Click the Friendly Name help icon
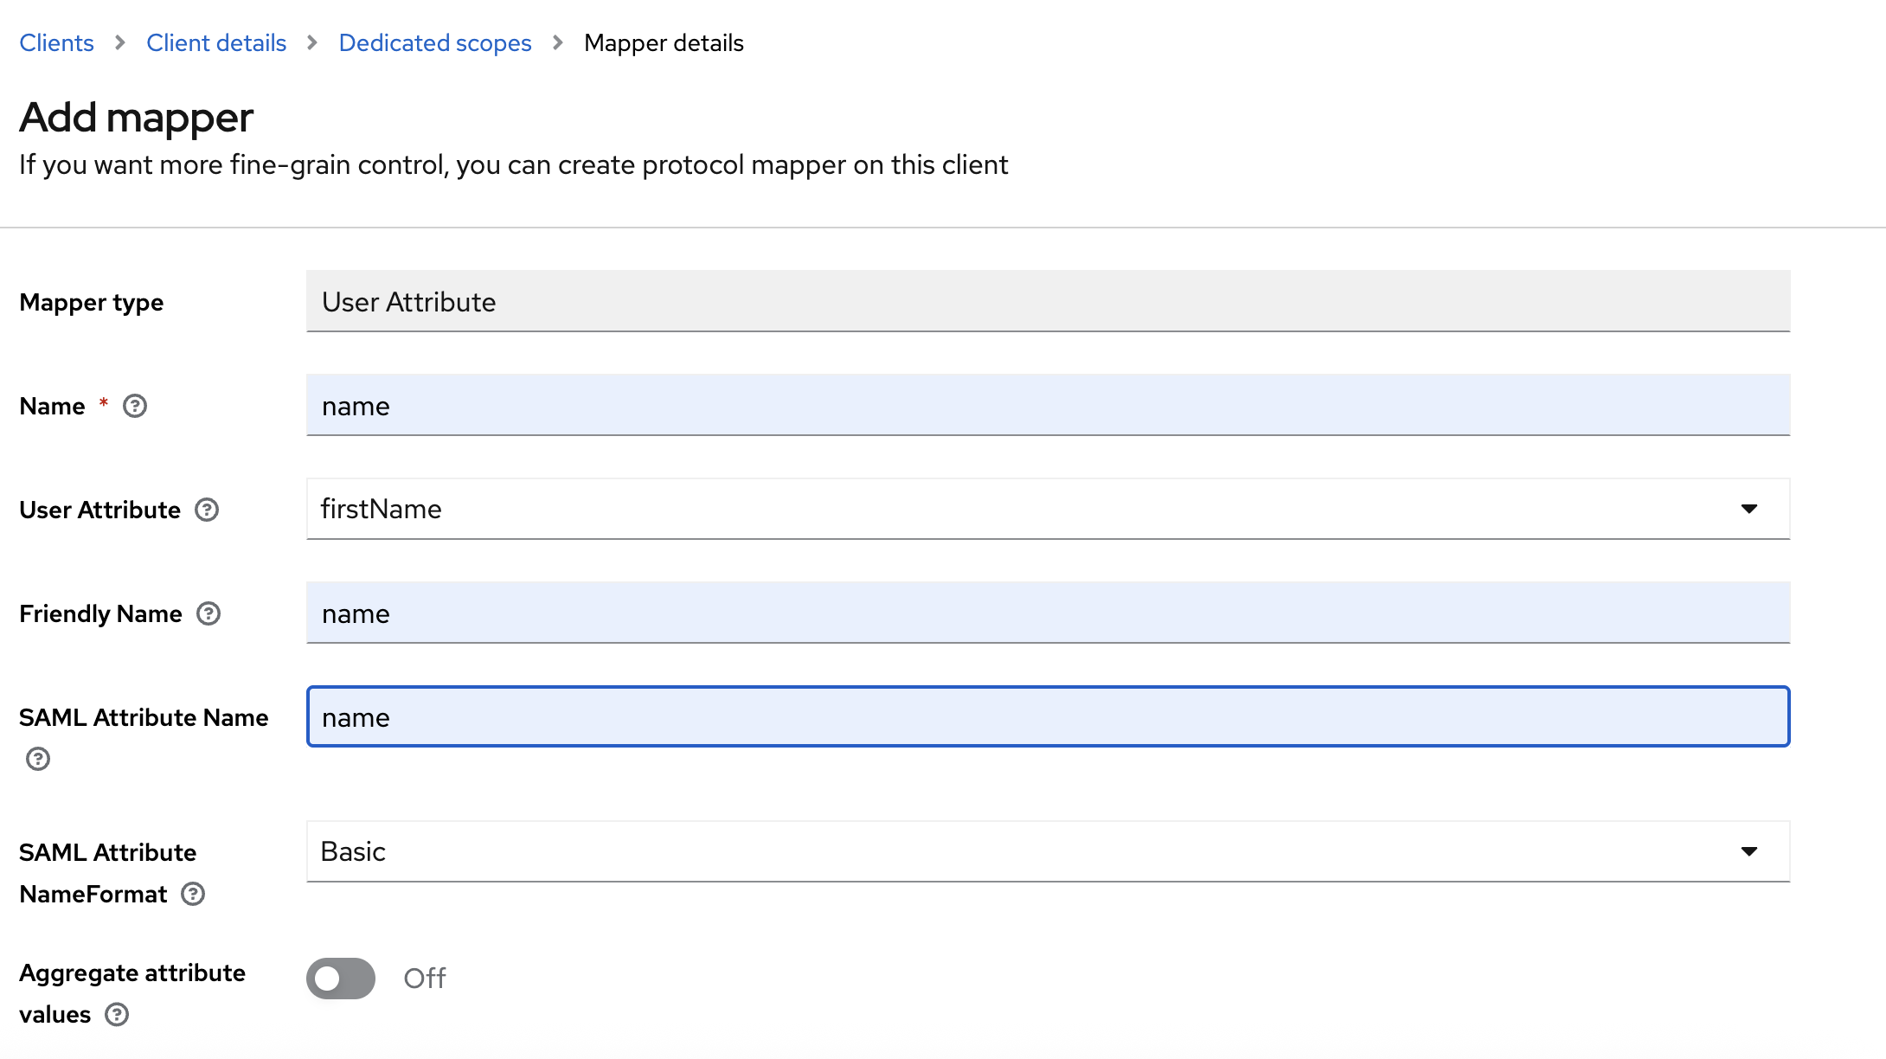The image size is (1886, 1059). tap(208, 613)
